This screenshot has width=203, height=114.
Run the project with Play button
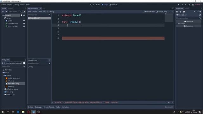[x=179, y=5]
